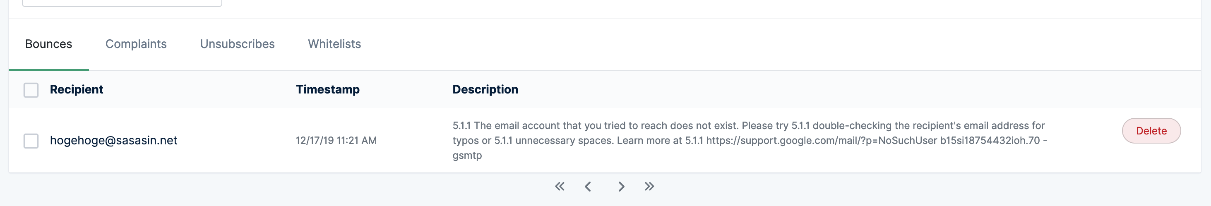The image size is (1211, 206).
Task: Click the Description column header
Action: tap(485, 89)
